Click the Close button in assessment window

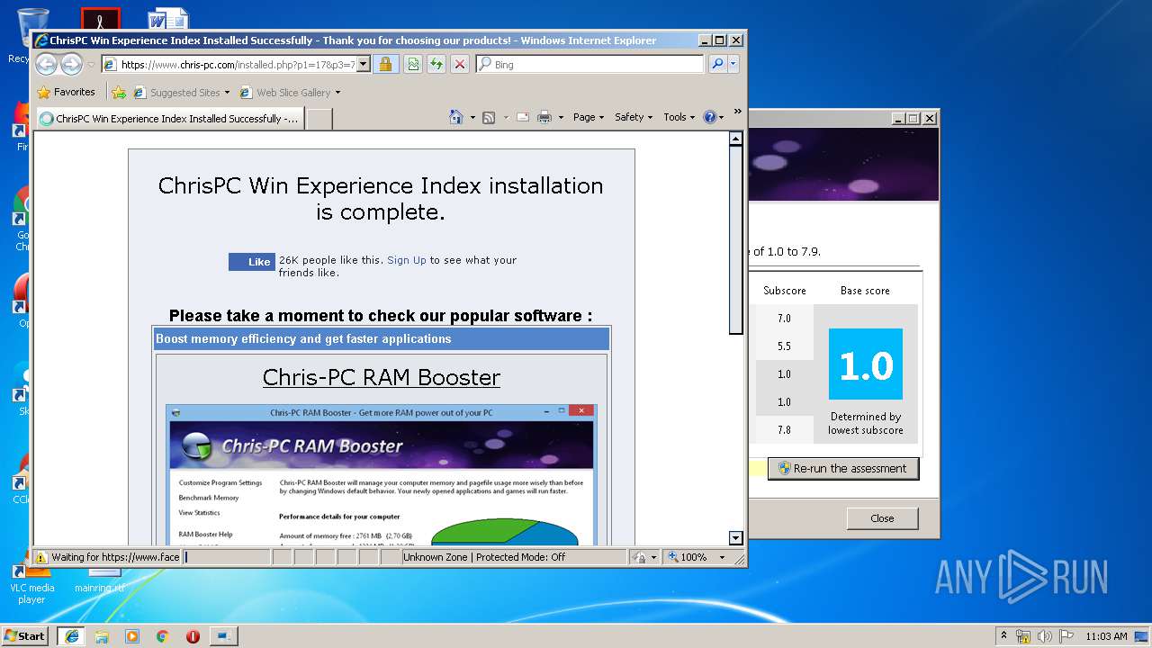882,518
